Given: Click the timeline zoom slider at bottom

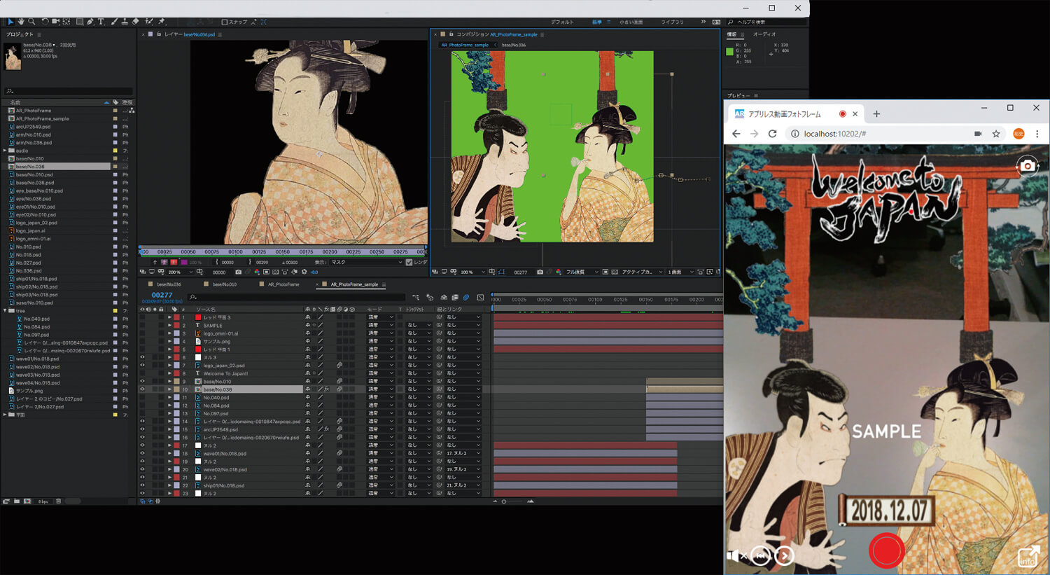Looking at the screenshot, I should coord(512,501).
